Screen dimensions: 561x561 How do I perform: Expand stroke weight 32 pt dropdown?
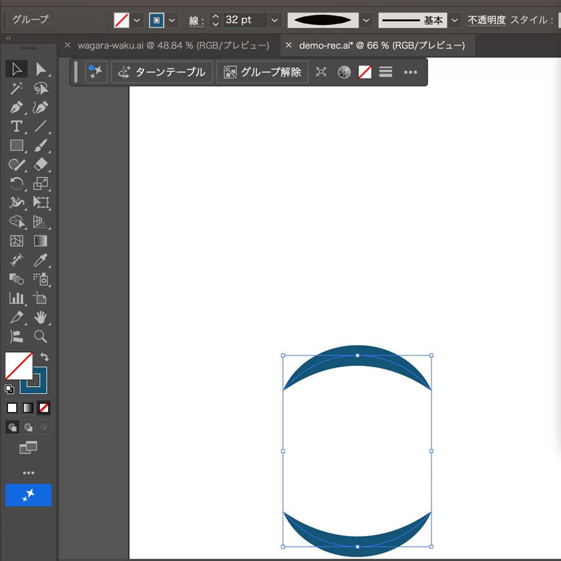click(x=274, y=21)
